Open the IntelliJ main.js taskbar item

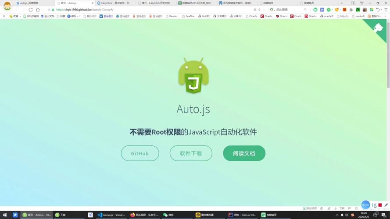[x=242, y=215]
